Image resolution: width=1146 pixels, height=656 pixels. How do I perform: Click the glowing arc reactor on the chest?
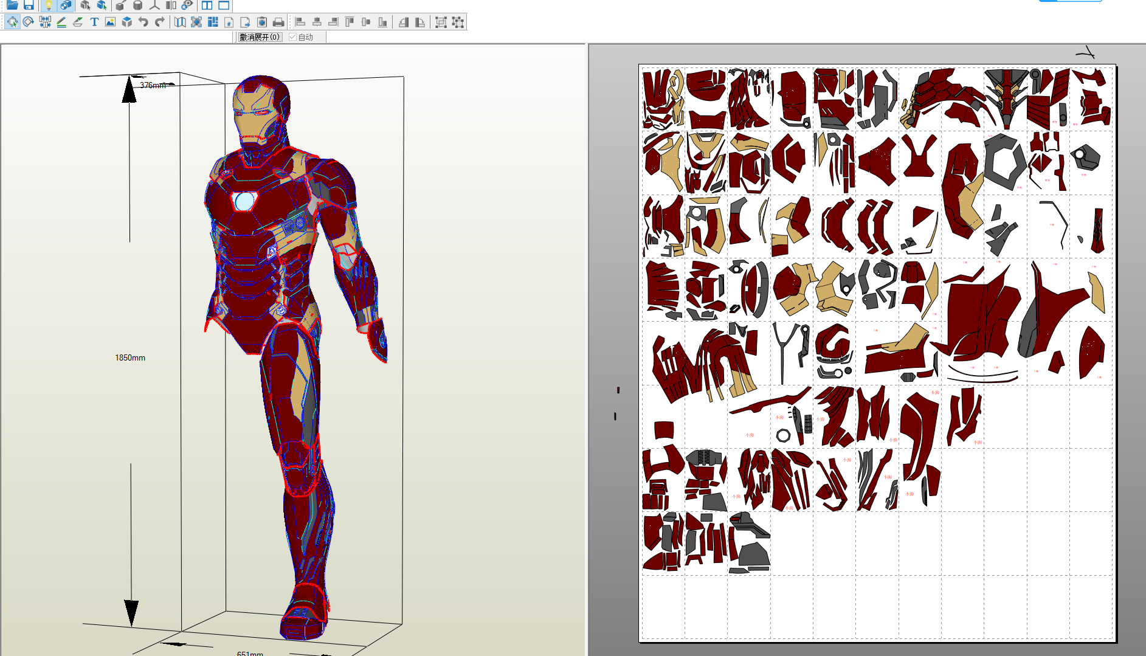click(244, 201)
